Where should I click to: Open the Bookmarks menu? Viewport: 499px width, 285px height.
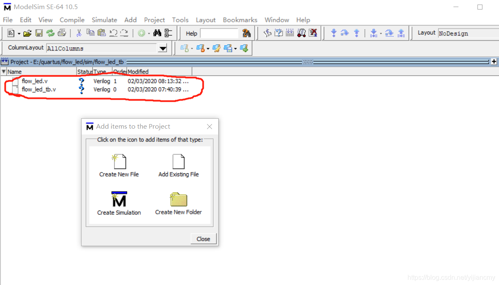pyautogui.click(x=240, y=20)
